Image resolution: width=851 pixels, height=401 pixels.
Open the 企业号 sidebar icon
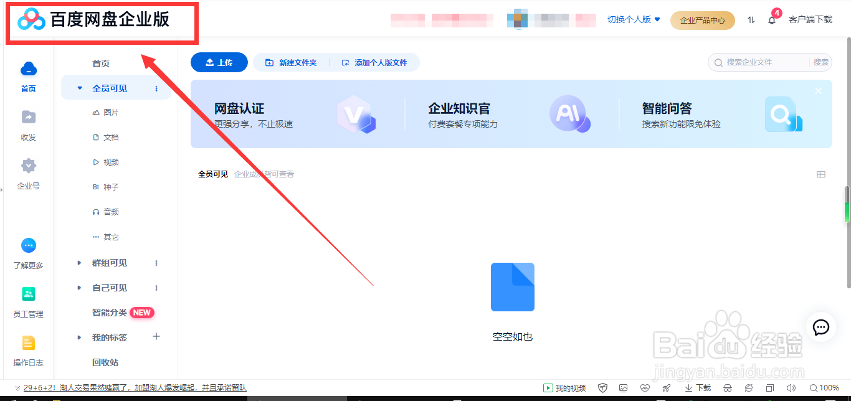pos(28,166)
